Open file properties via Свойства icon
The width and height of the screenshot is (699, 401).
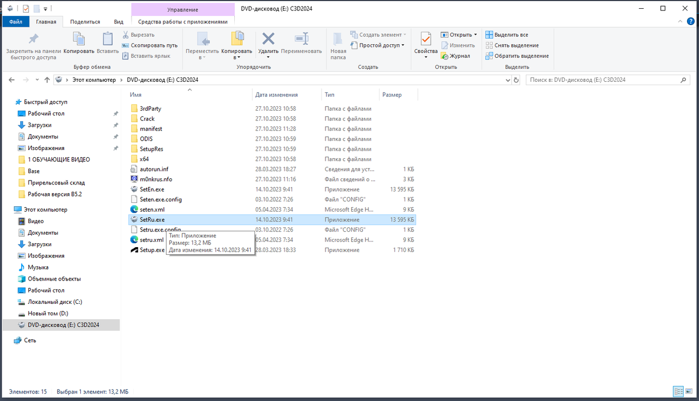tap(425, 41)
